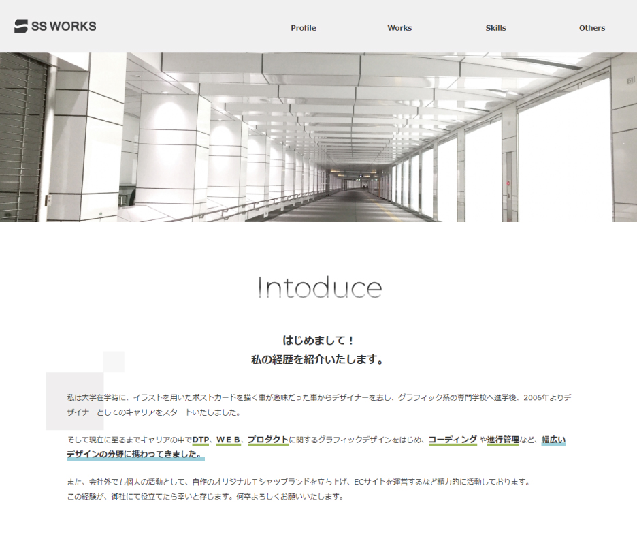Click the underlined DTP keyword
637x537 pixels.
[201, 440]
